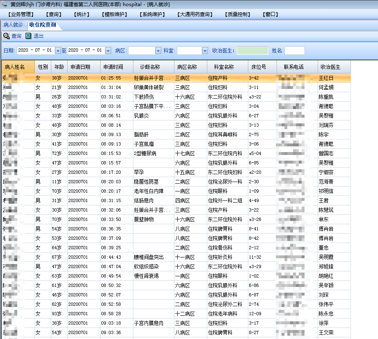This screenshot has width=378, height=339.
Task: Sort by 性别 column header
Action: coord(43,67)
